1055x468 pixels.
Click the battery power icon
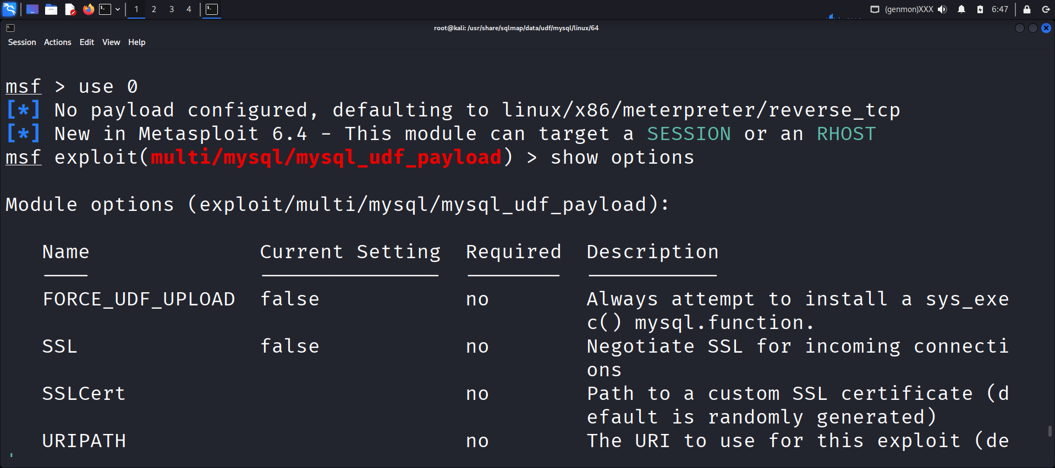(980, 9)
